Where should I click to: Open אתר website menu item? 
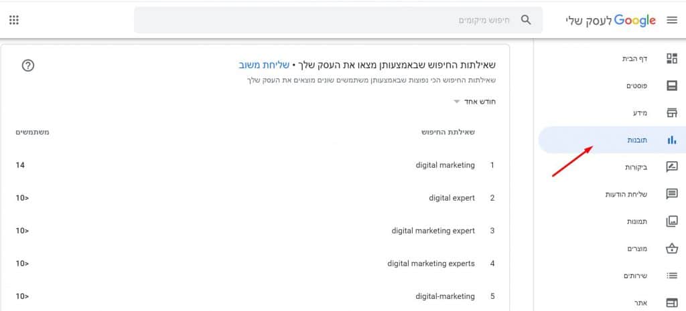(x=612, y=302)
